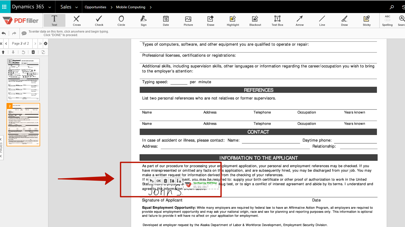The width and height of the screenshot is (405, 227).
Task: Click the PDFfiller logo
Action: [21, 21]
